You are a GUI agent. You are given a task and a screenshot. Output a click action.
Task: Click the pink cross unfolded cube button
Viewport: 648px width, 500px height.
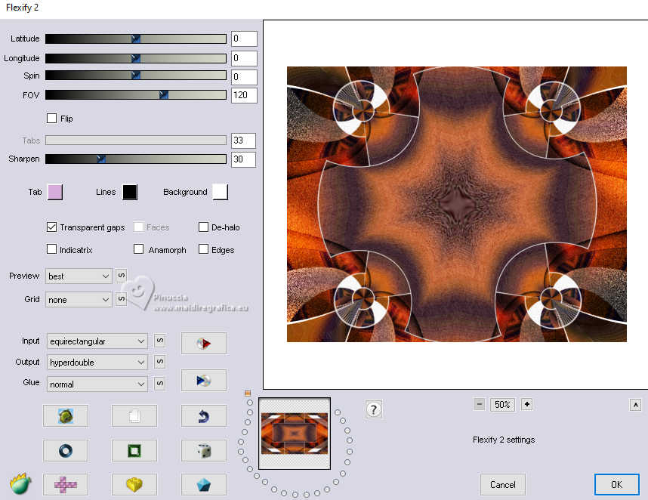[66, 484]
